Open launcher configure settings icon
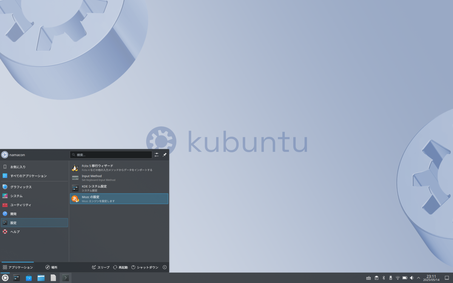 point(157,155)
